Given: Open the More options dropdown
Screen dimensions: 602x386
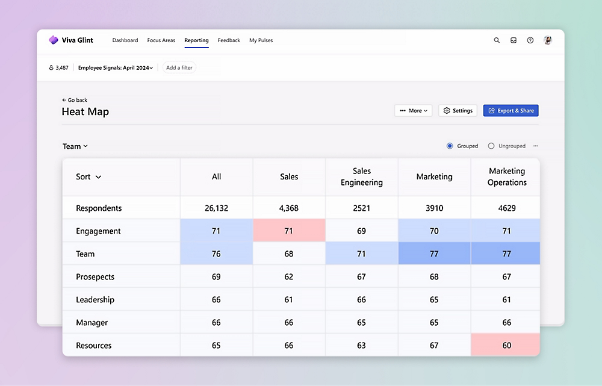Looking at the screenshot, I should (413, 111).
